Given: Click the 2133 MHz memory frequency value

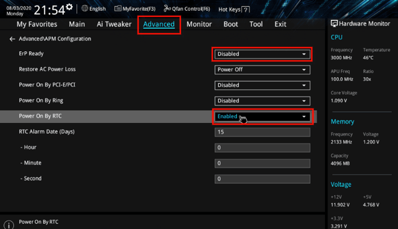Looking at the screenshot, I should pyautogui.click(x=341, y=142).
